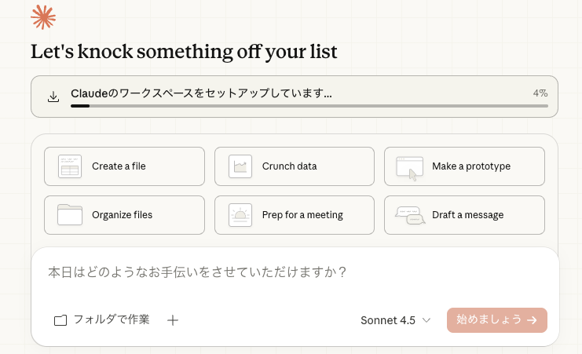Click the Organize files folder icon
582x354 pixels.
coord(70,214)
